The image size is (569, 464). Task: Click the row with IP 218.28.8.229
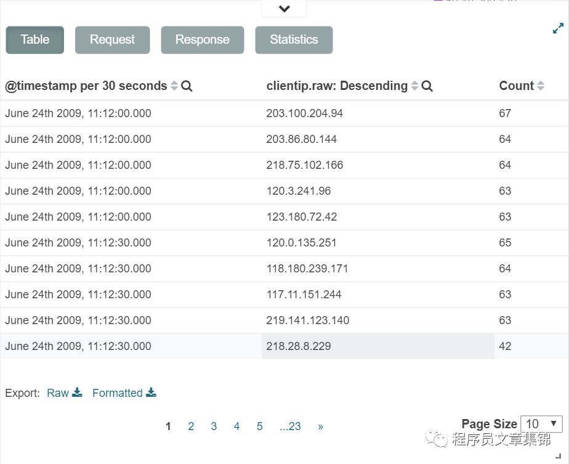click(x=299, y=346)
